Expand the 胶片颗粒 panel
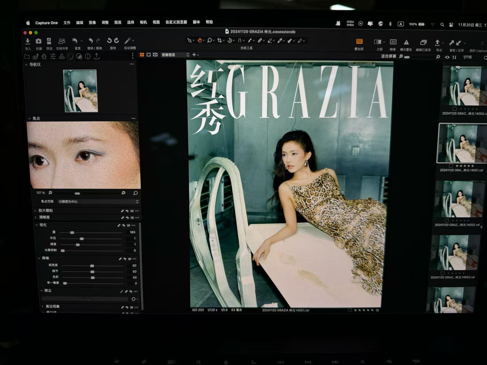 [35, 211]
